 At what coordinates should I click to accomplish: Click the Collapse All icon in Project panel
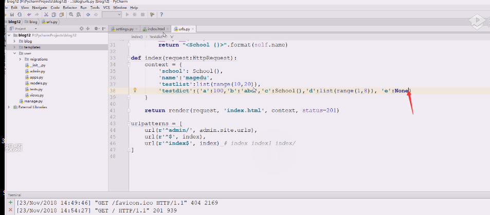[x=88, y=28]
